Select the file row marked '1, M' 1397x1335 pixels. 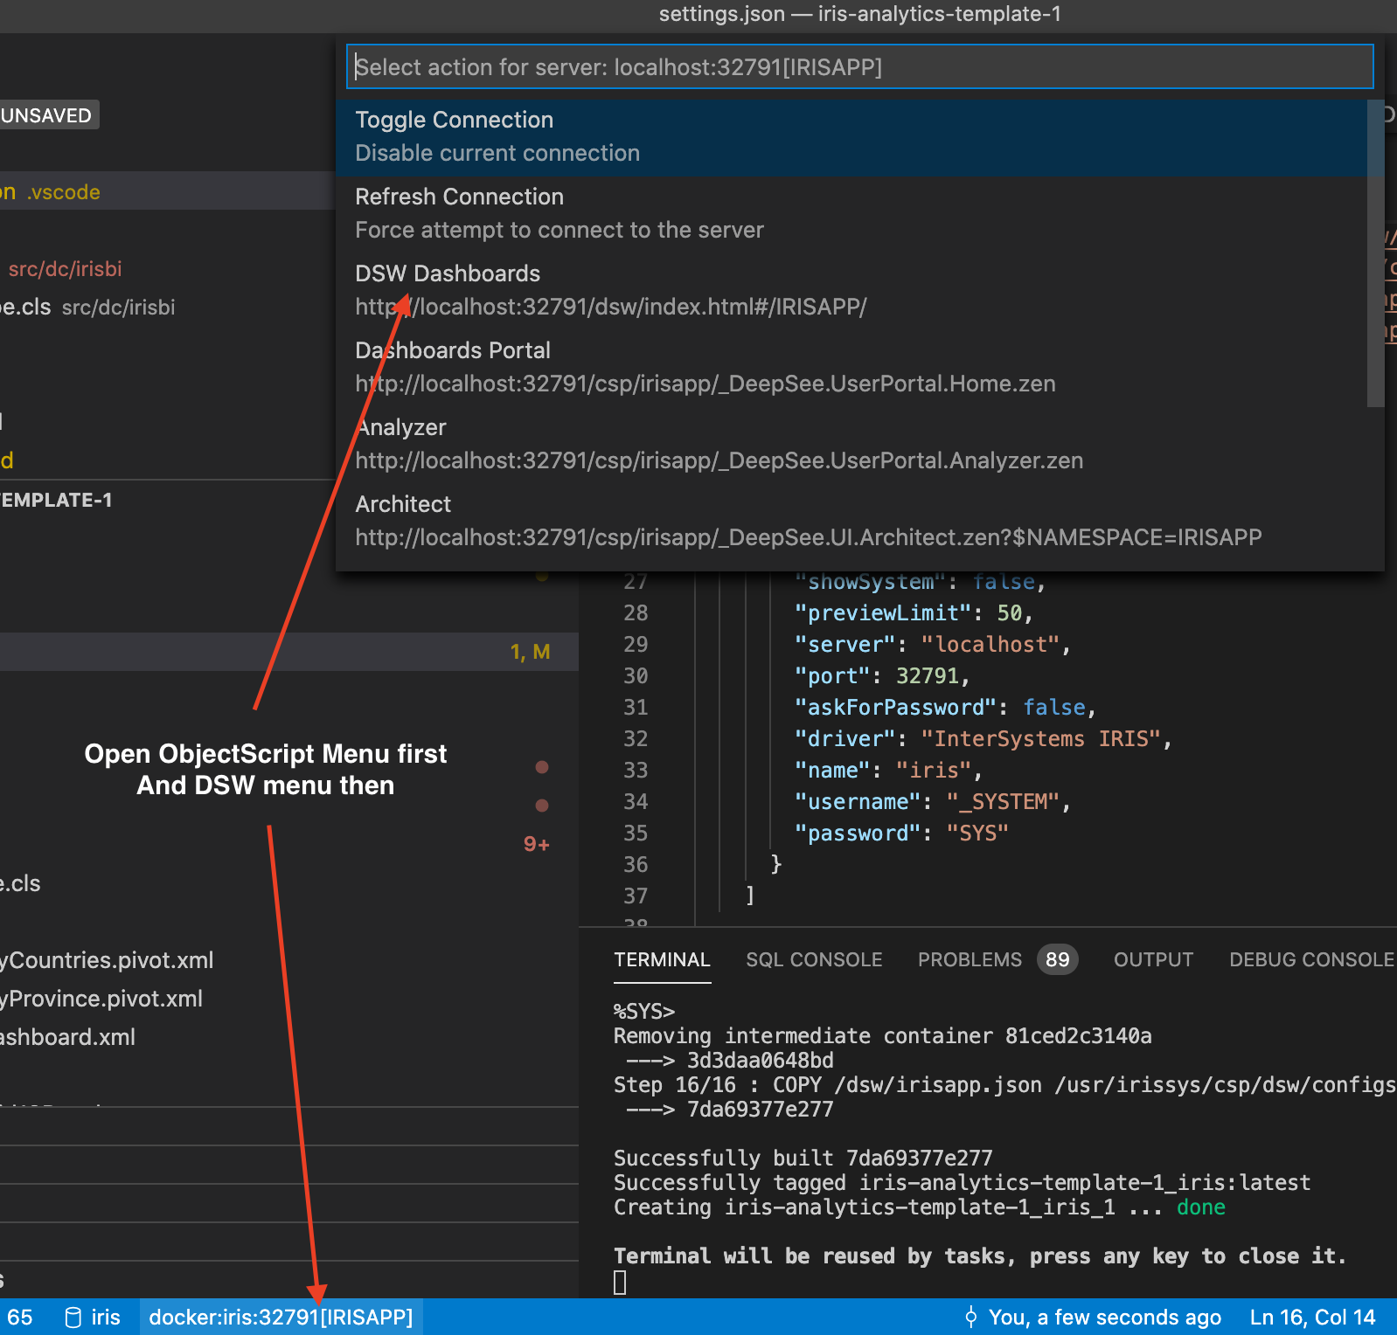click(288, 652)
